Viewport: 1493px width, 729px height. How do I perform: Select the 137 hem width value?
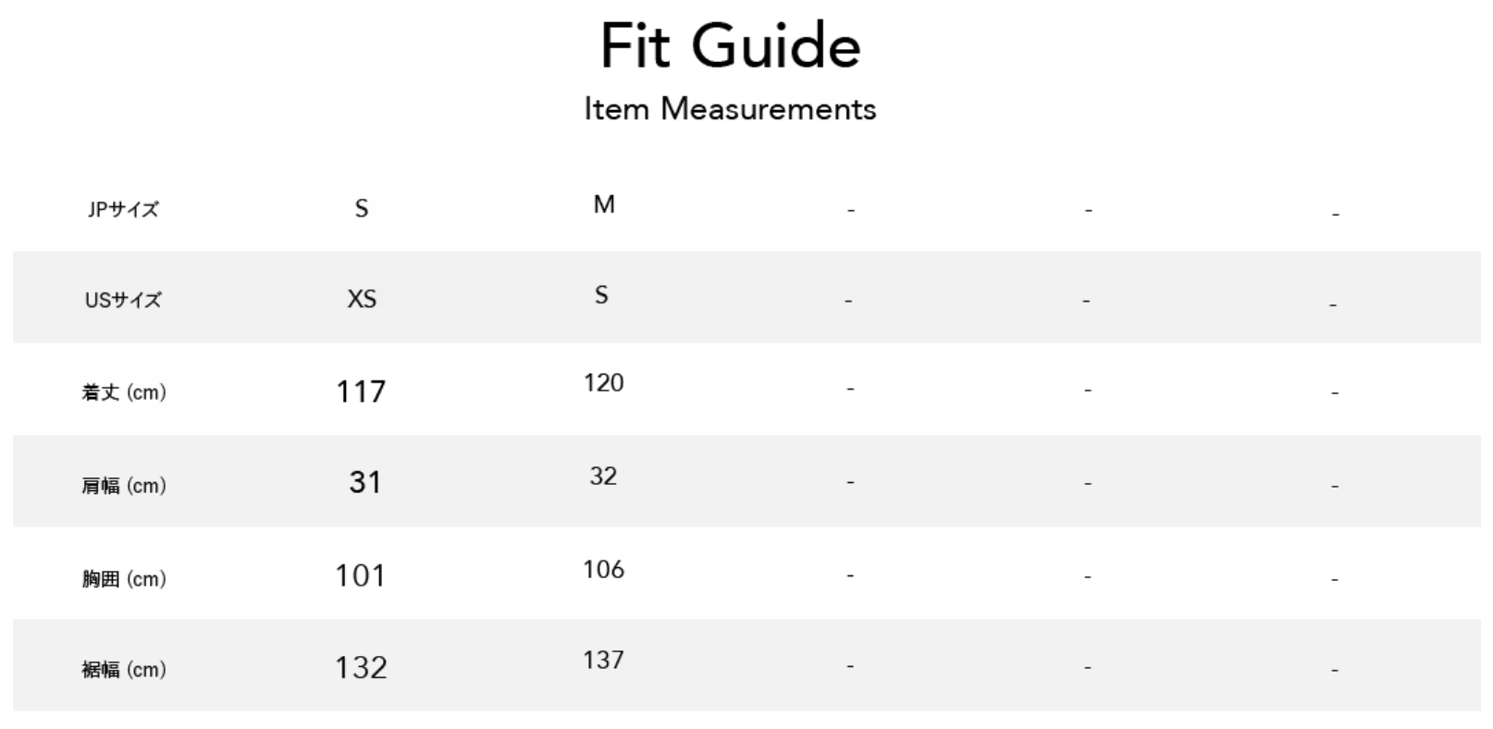603,660
